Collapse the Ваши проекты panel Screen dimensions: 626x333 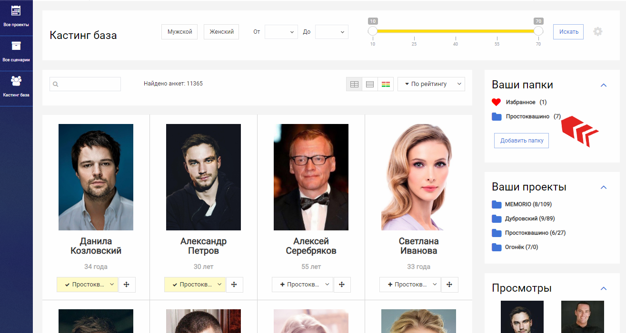[604, 187]
